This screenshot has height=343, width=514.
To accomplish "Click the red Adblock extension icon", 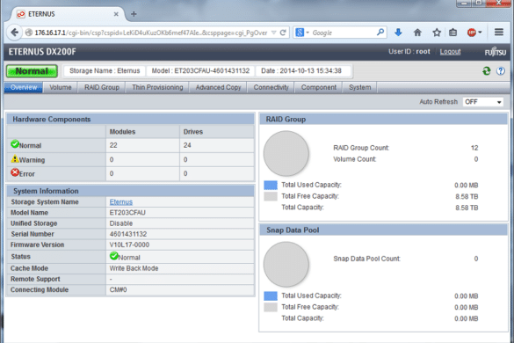I will (472, 33).
